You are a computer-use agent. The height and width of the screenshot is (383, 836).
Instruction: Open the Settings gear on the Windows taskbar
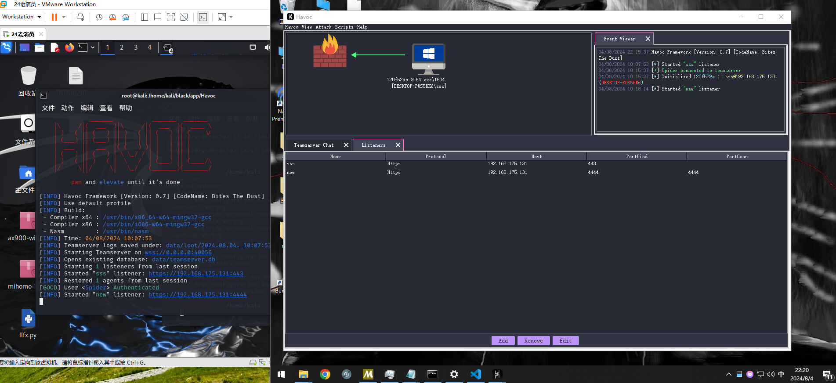[x=454, y=374]
